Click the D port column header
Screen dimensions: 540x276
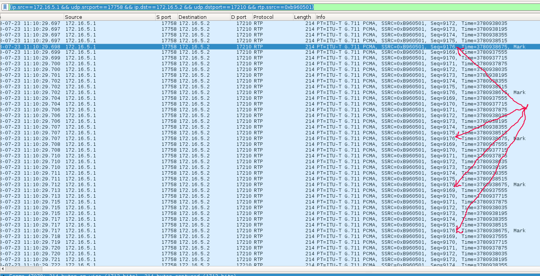[241, 17]
